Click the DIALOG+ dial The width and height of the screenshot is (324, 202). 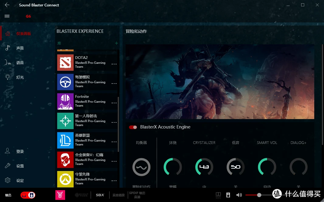click(298, 167)
